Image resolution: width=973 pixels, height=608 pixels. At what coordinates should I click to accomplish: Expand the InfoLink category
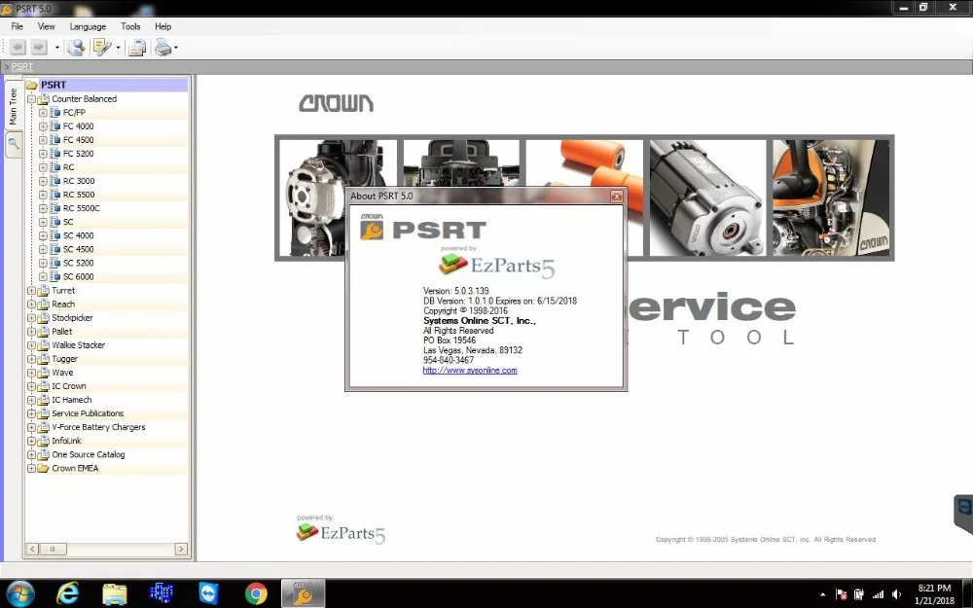[32, 441]
